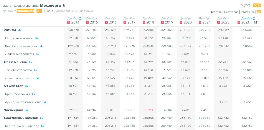Screen dimensions: 264x130
Task: Select the 9 Месяцев period tab
Action: point(247,12)
